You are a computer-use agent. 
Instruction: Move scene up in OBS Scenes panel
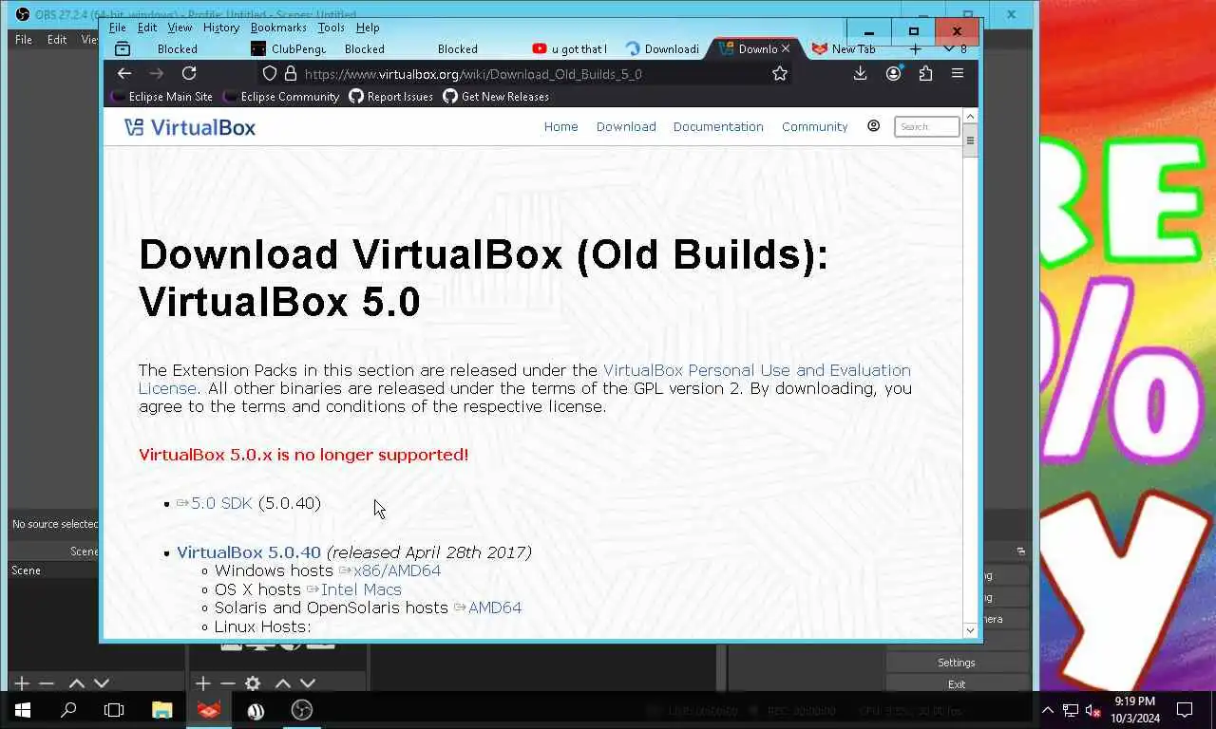point(77,683)
